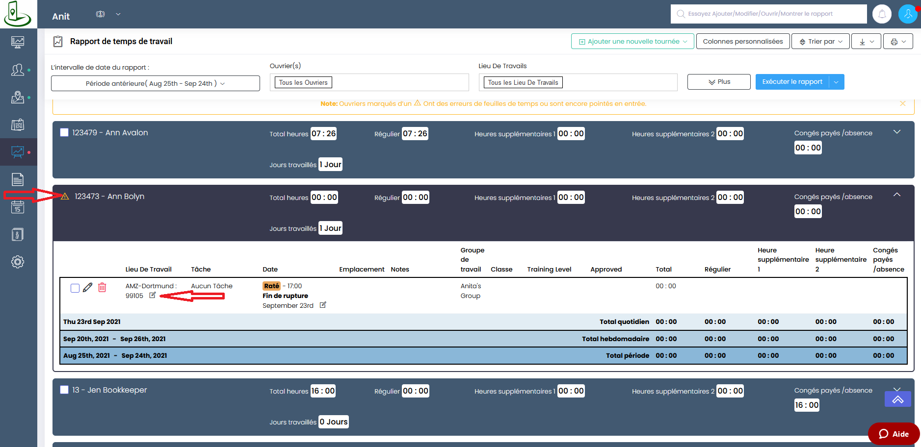Collapse the Ann Bolyn section chevron
This screenshot has width=921, height=447.
point(896,195)
